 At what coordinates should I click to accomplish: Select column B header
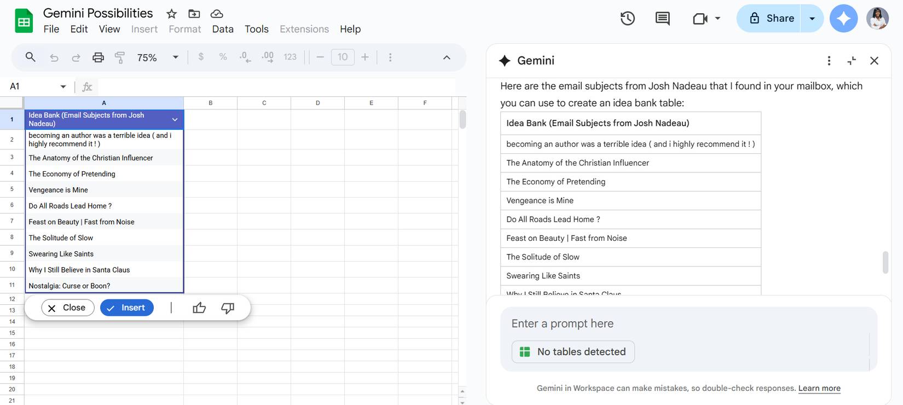(210, 103)
